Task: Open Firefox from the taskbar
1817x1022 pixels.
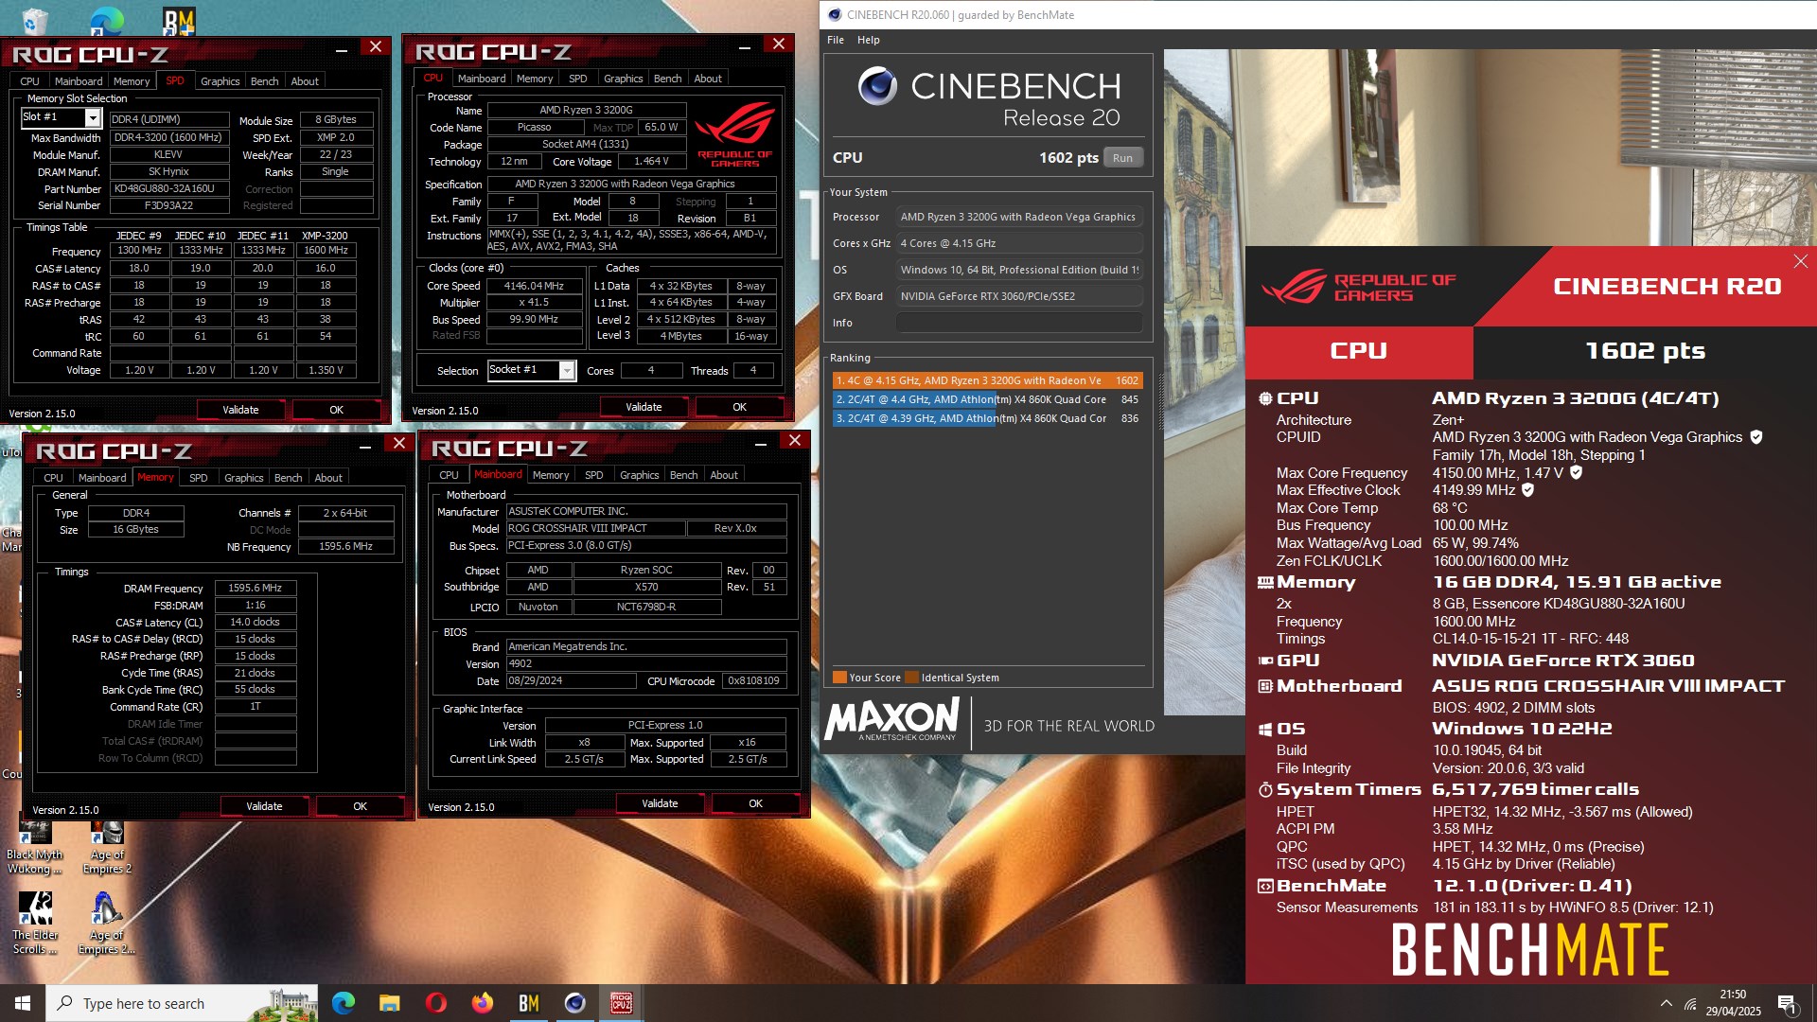Action: click(x=482, y=1003)
